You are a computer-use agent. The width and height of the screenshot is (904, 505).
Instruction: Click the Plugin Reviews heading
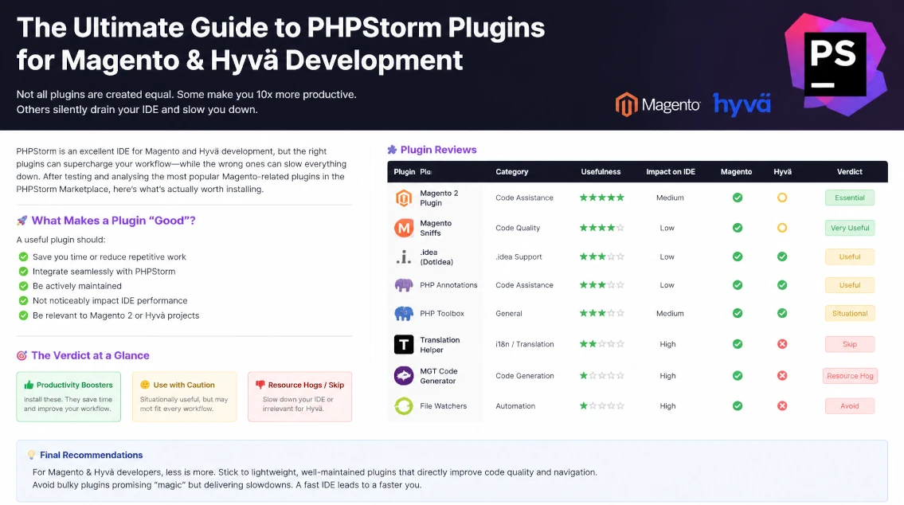click(438, 150)
